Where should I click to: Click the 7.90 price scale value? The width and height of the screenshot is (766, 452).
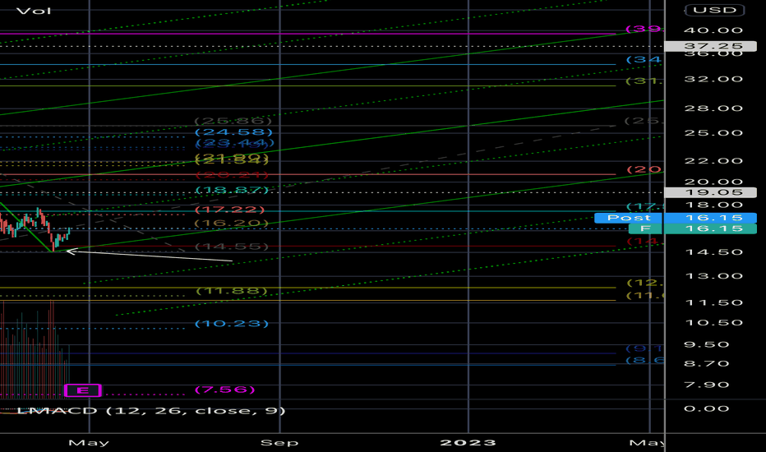[706, 385]
